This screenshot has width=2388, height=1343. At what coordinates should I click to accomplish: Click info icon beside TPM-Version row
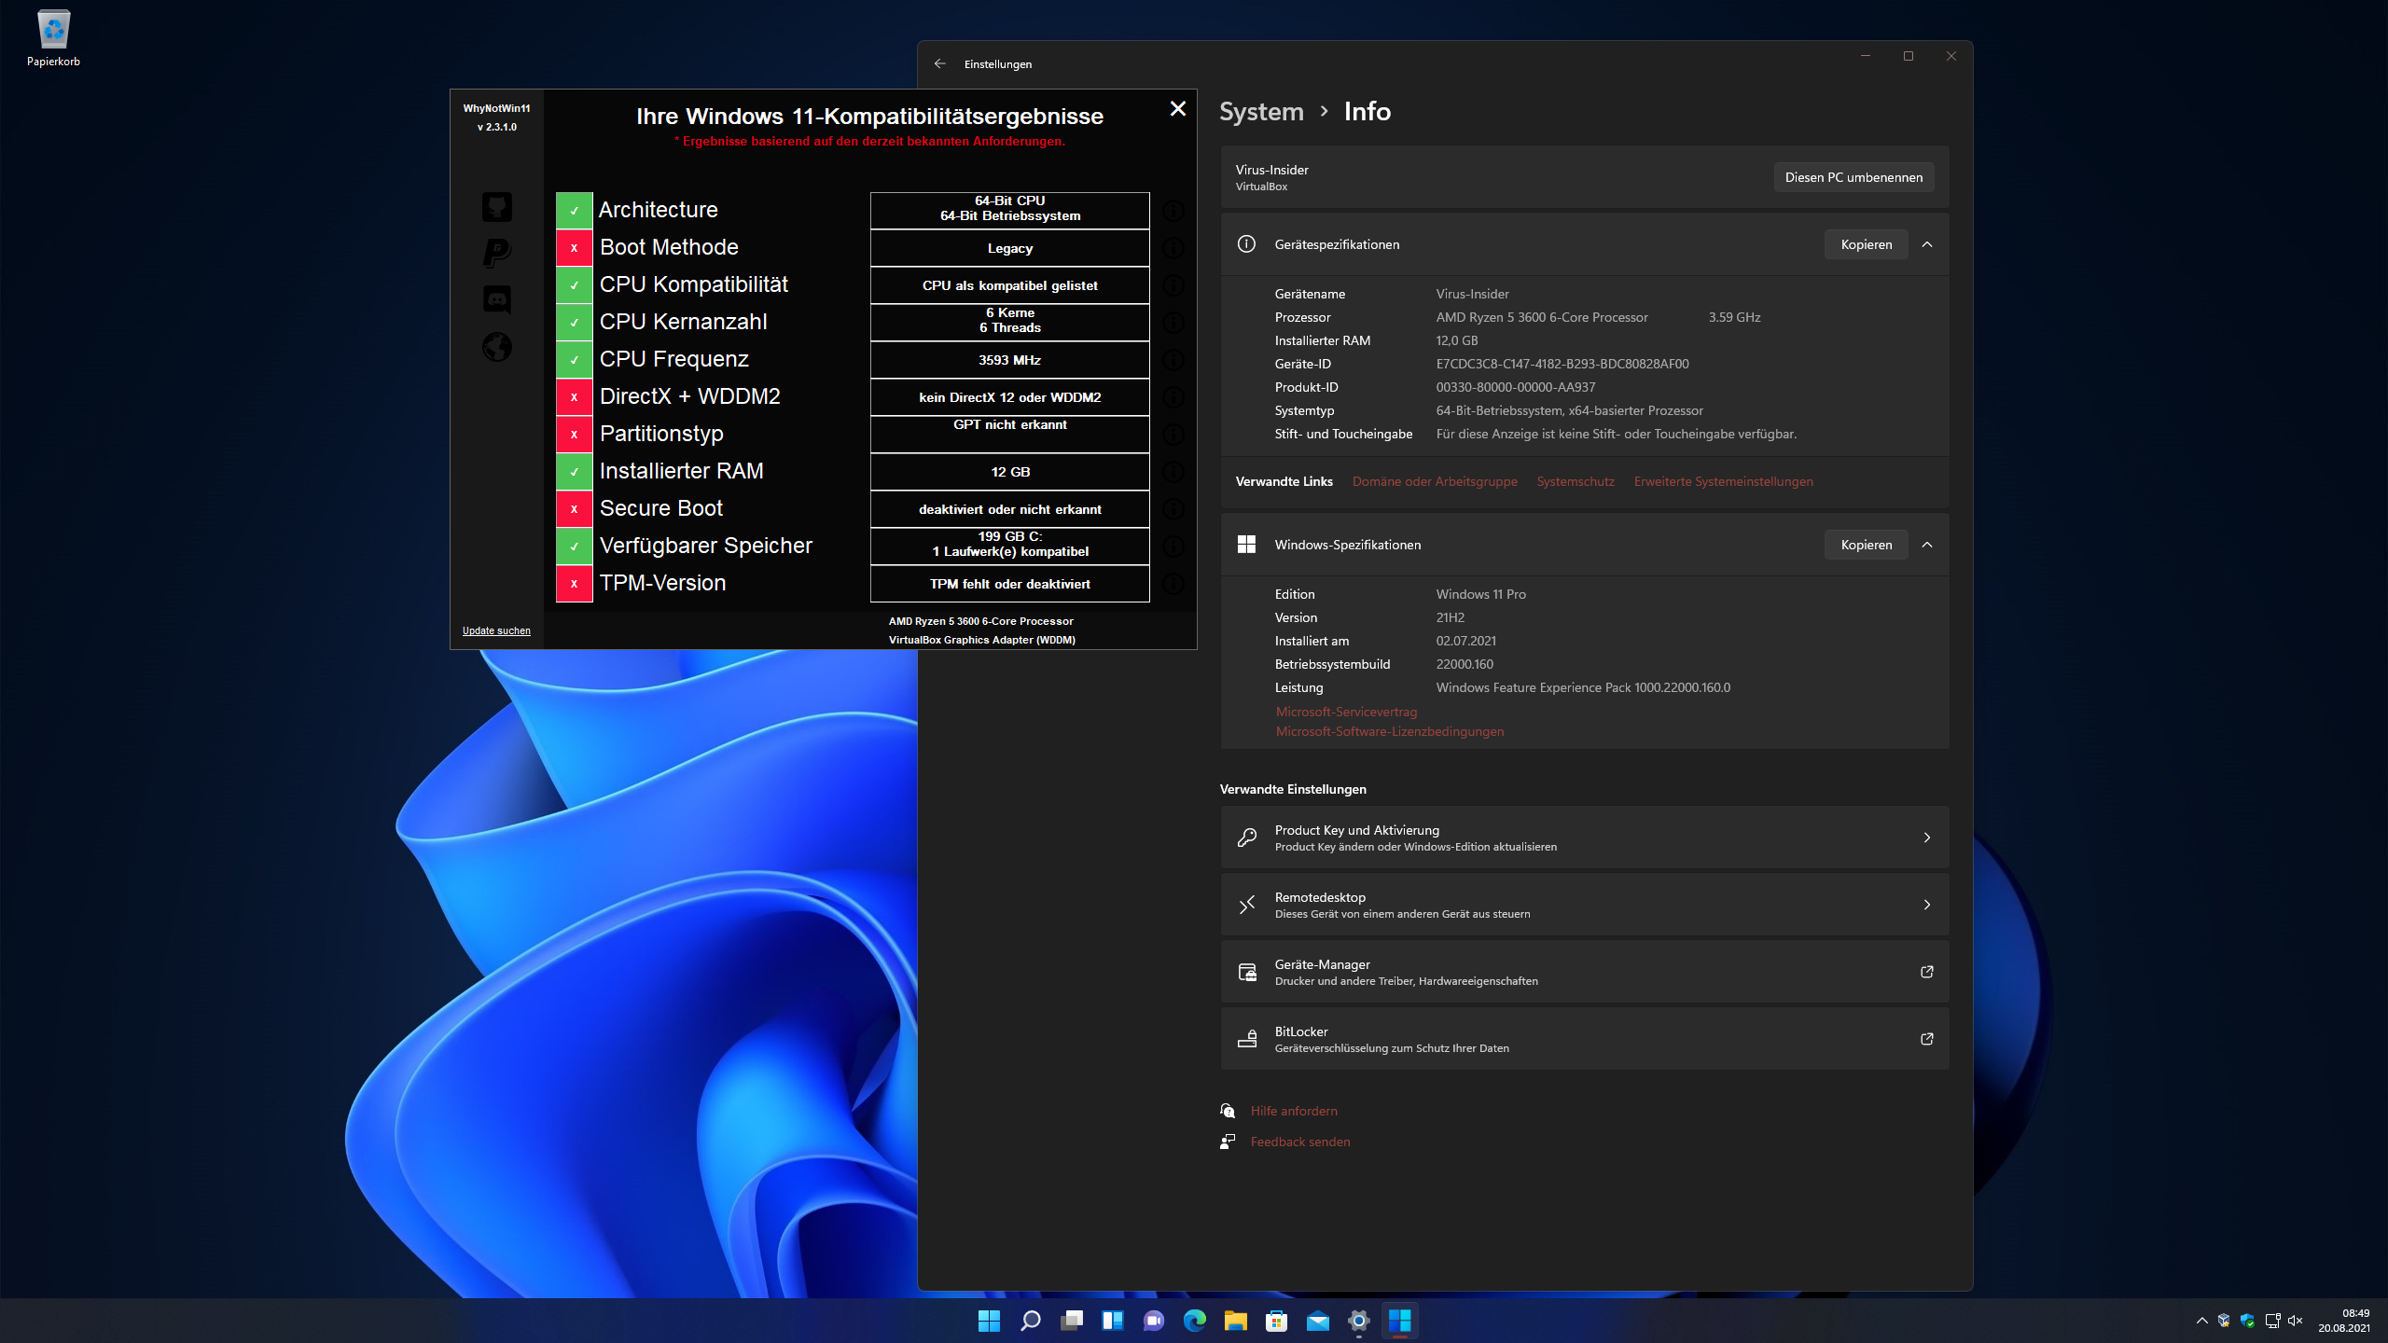point(1173,584)
